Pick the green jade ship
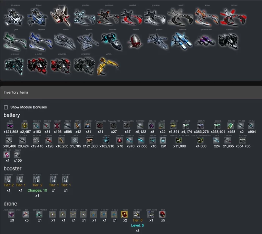 15,42
